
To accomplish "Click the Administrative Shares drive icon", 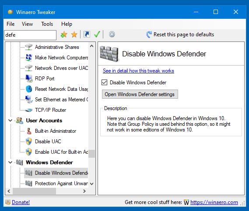I will click(29, 47).
